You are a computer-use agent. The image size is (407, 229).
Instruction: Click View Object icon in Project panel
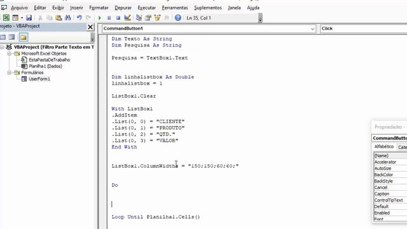click(11, 37)
